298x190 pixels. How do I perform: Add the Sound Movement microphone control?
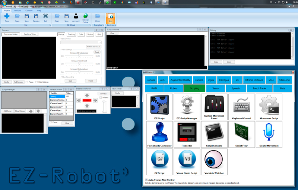[x=269, y=134]
